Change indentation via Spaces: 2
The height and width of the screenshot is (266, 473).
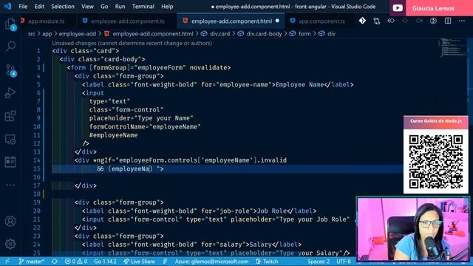pyautogui.click(x=319, y=262)
